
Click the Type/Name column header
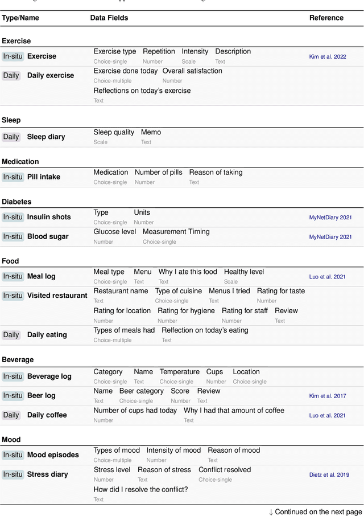20,18
